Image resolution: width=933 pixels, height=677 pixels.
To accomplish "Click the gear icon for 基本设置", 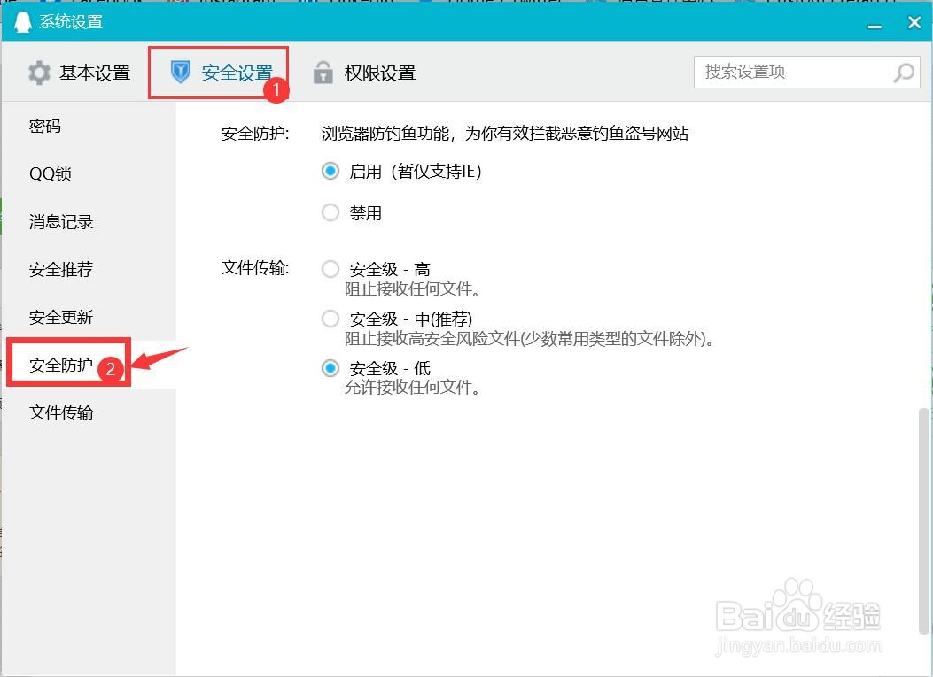I will point(39,73).
